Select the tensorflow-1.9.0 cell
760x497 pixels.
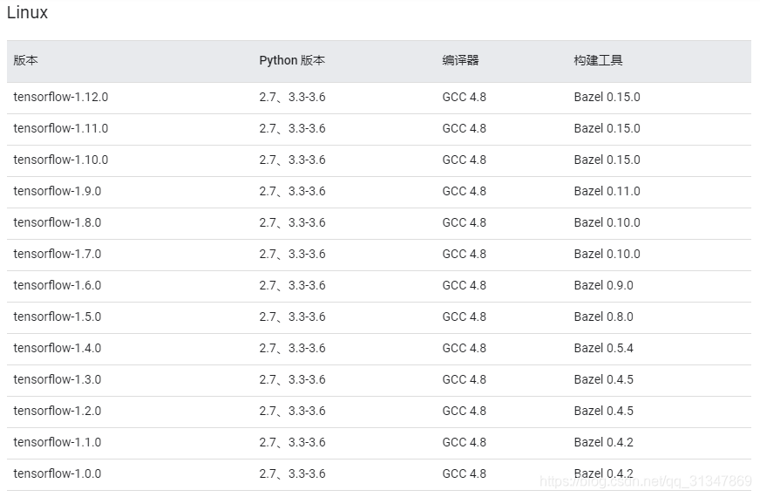(x=58, y=191)
